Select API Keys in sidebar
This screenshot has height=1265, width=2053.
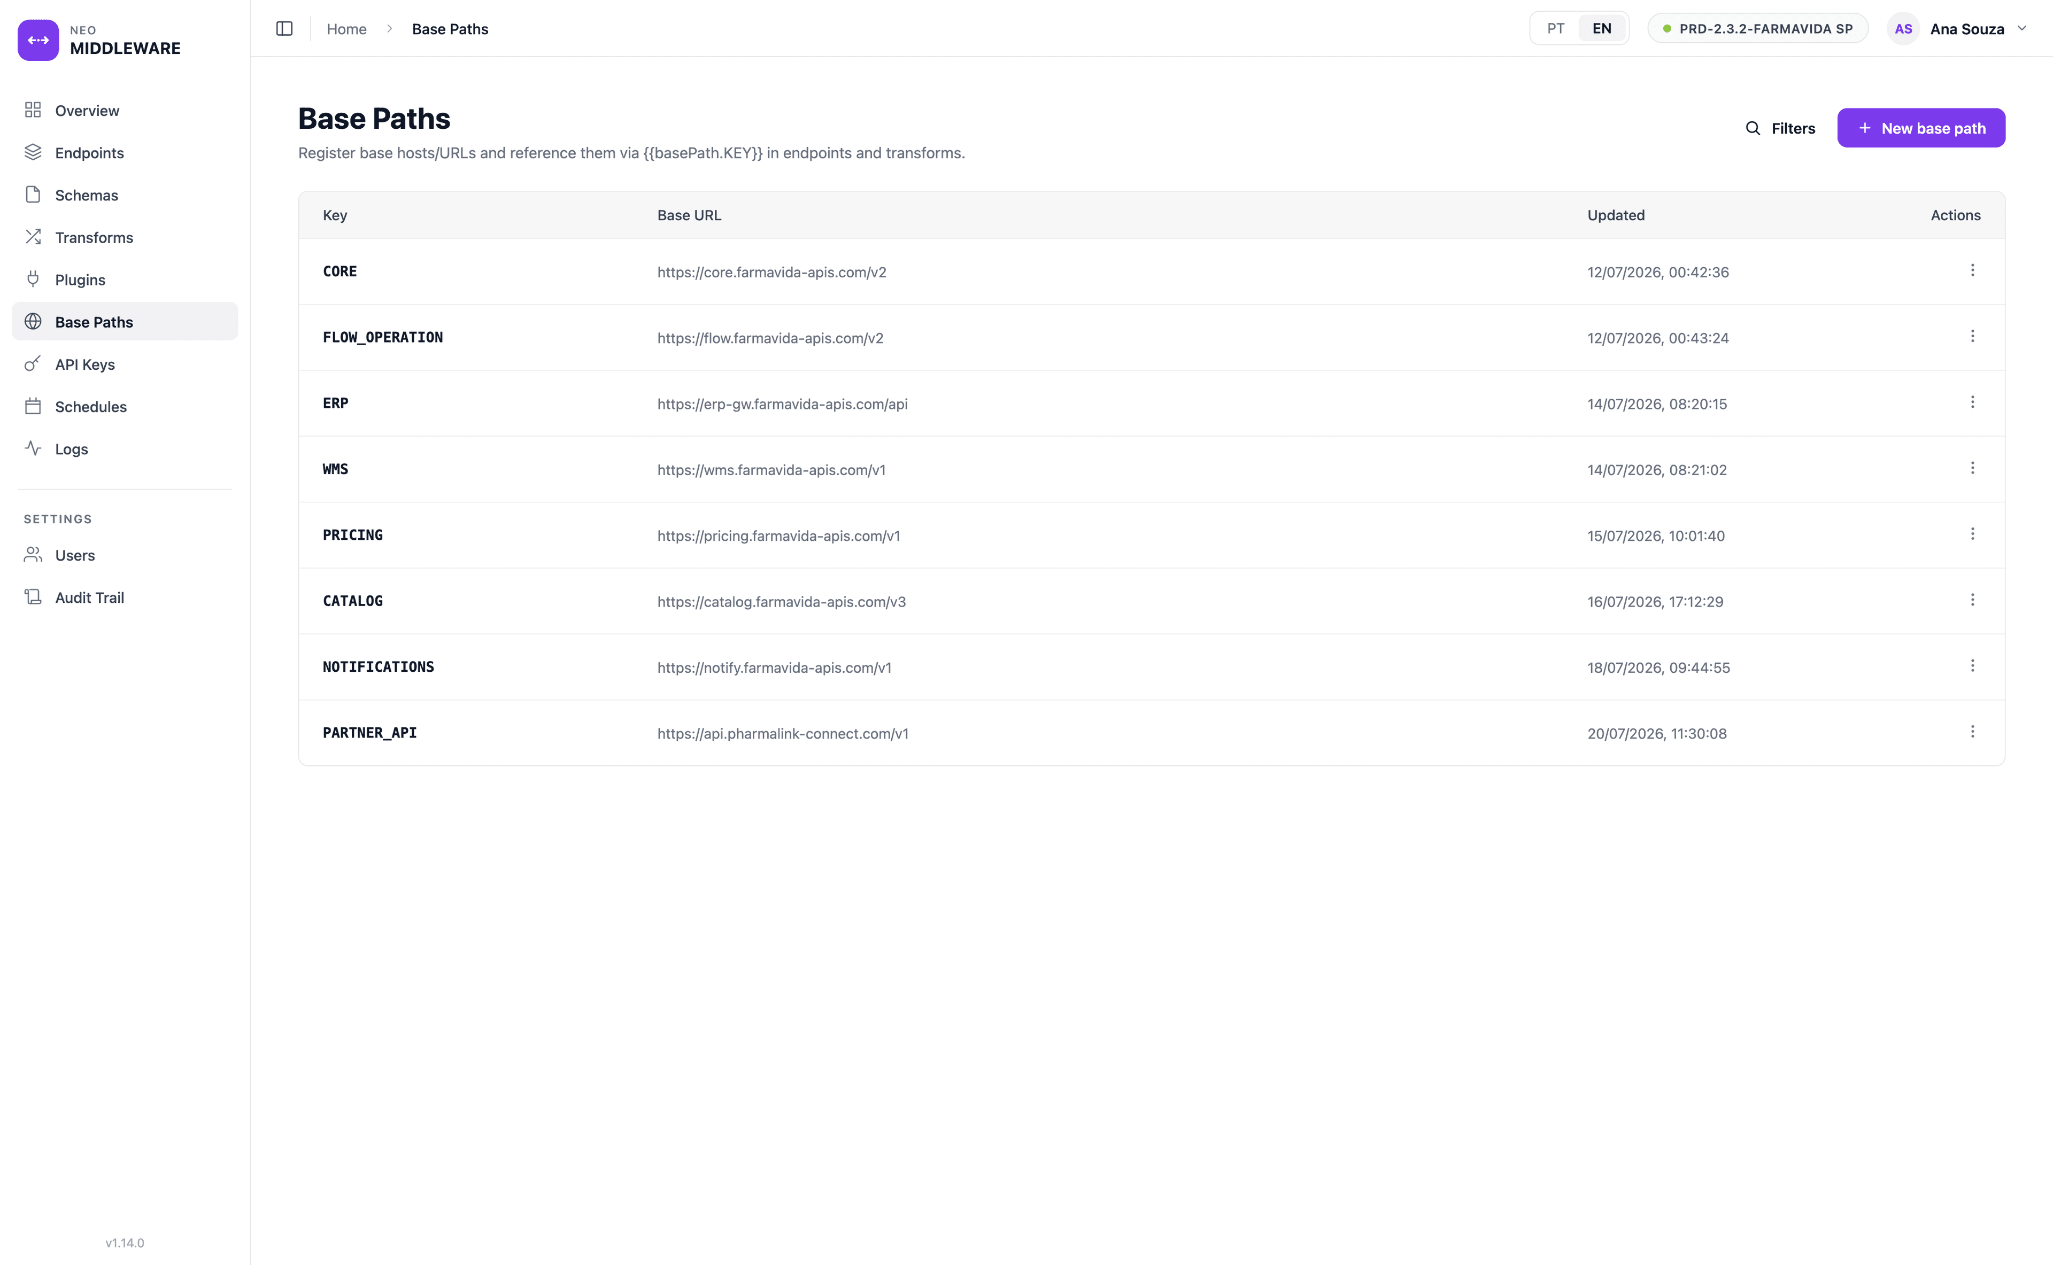[125, 364]
